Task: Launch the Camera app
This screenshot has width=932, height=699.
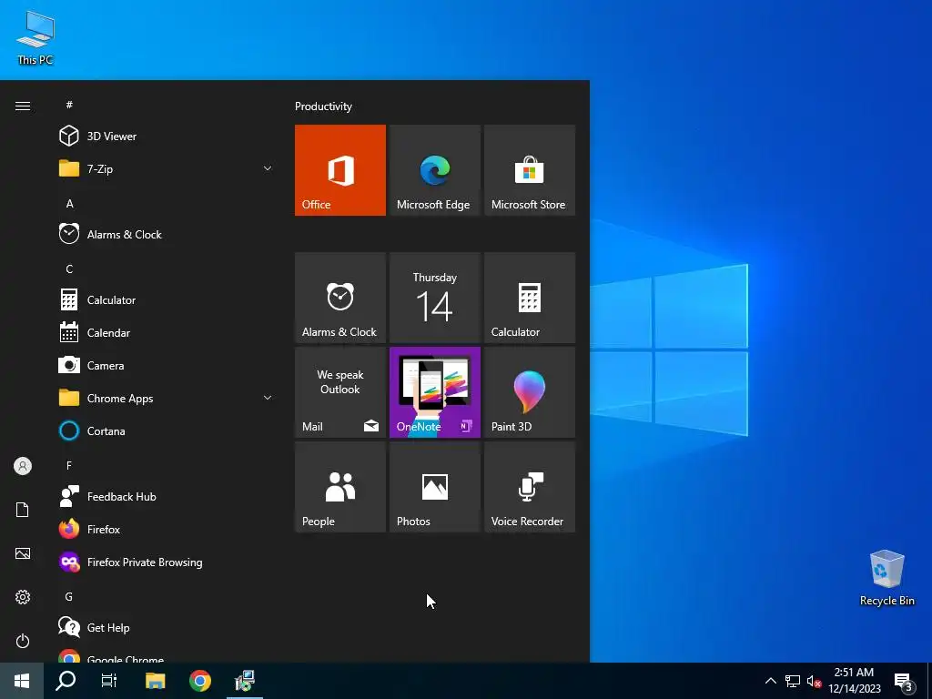Action: click(x=166, y=366)
